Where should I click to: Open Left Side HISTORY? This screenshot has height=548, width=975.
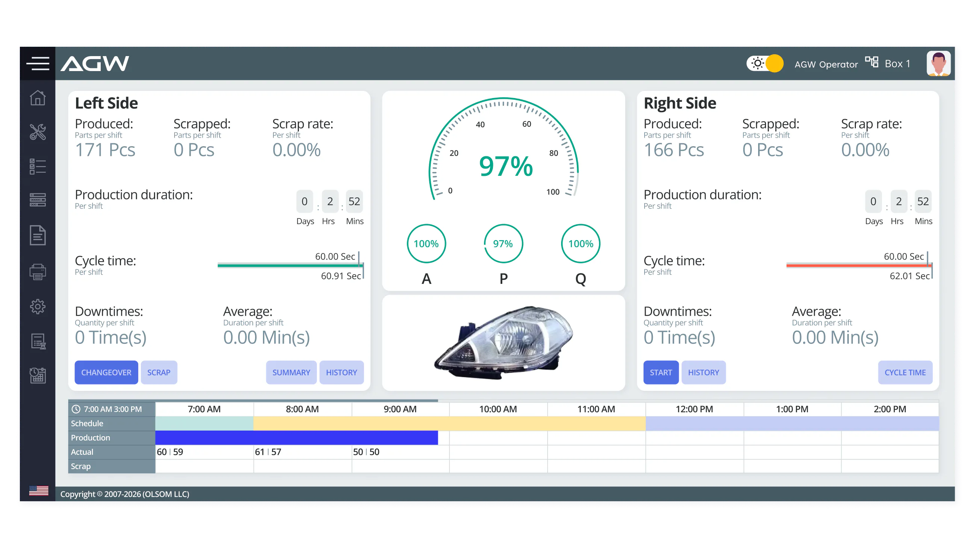click(341, 373)
